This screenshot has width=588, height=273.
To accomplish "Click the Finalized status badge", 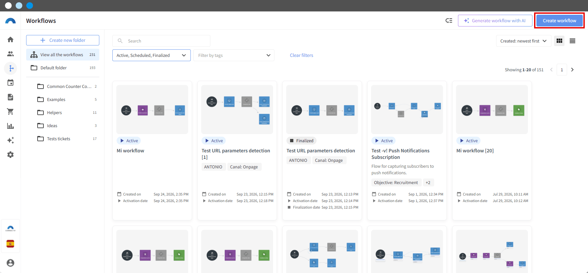I will coord(302,141).
